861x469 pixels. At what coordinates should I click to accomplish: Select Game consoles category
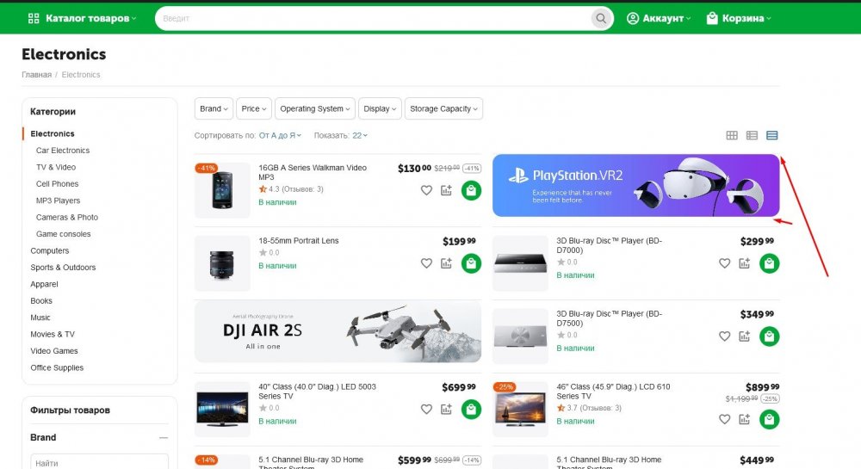63,234
